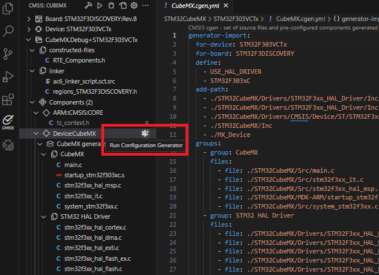
Task: Click 'USE_HAL_DRIVER' on line 5
Action: click(236, 72)
